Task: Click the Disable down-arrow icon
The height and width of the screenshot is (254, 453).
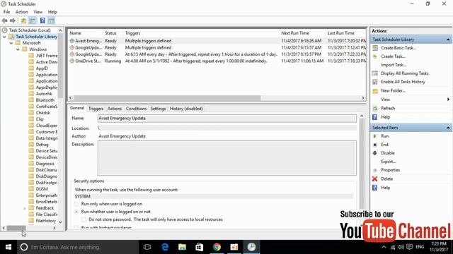Action: click(375, 153)
